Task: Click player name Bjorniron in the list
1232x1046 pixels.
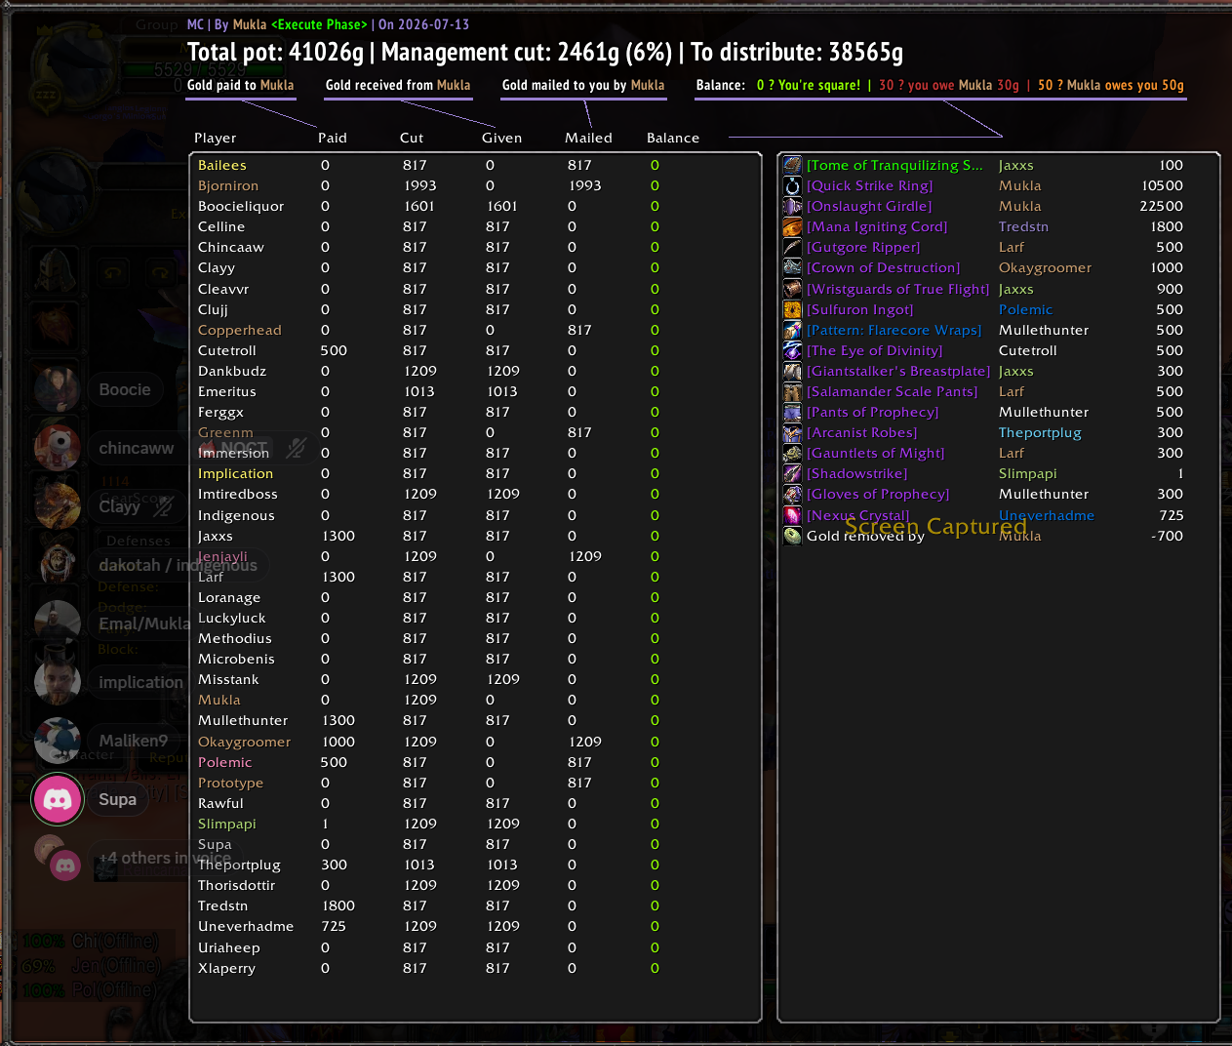Action: pyautogui.click(x=228, y=185)
